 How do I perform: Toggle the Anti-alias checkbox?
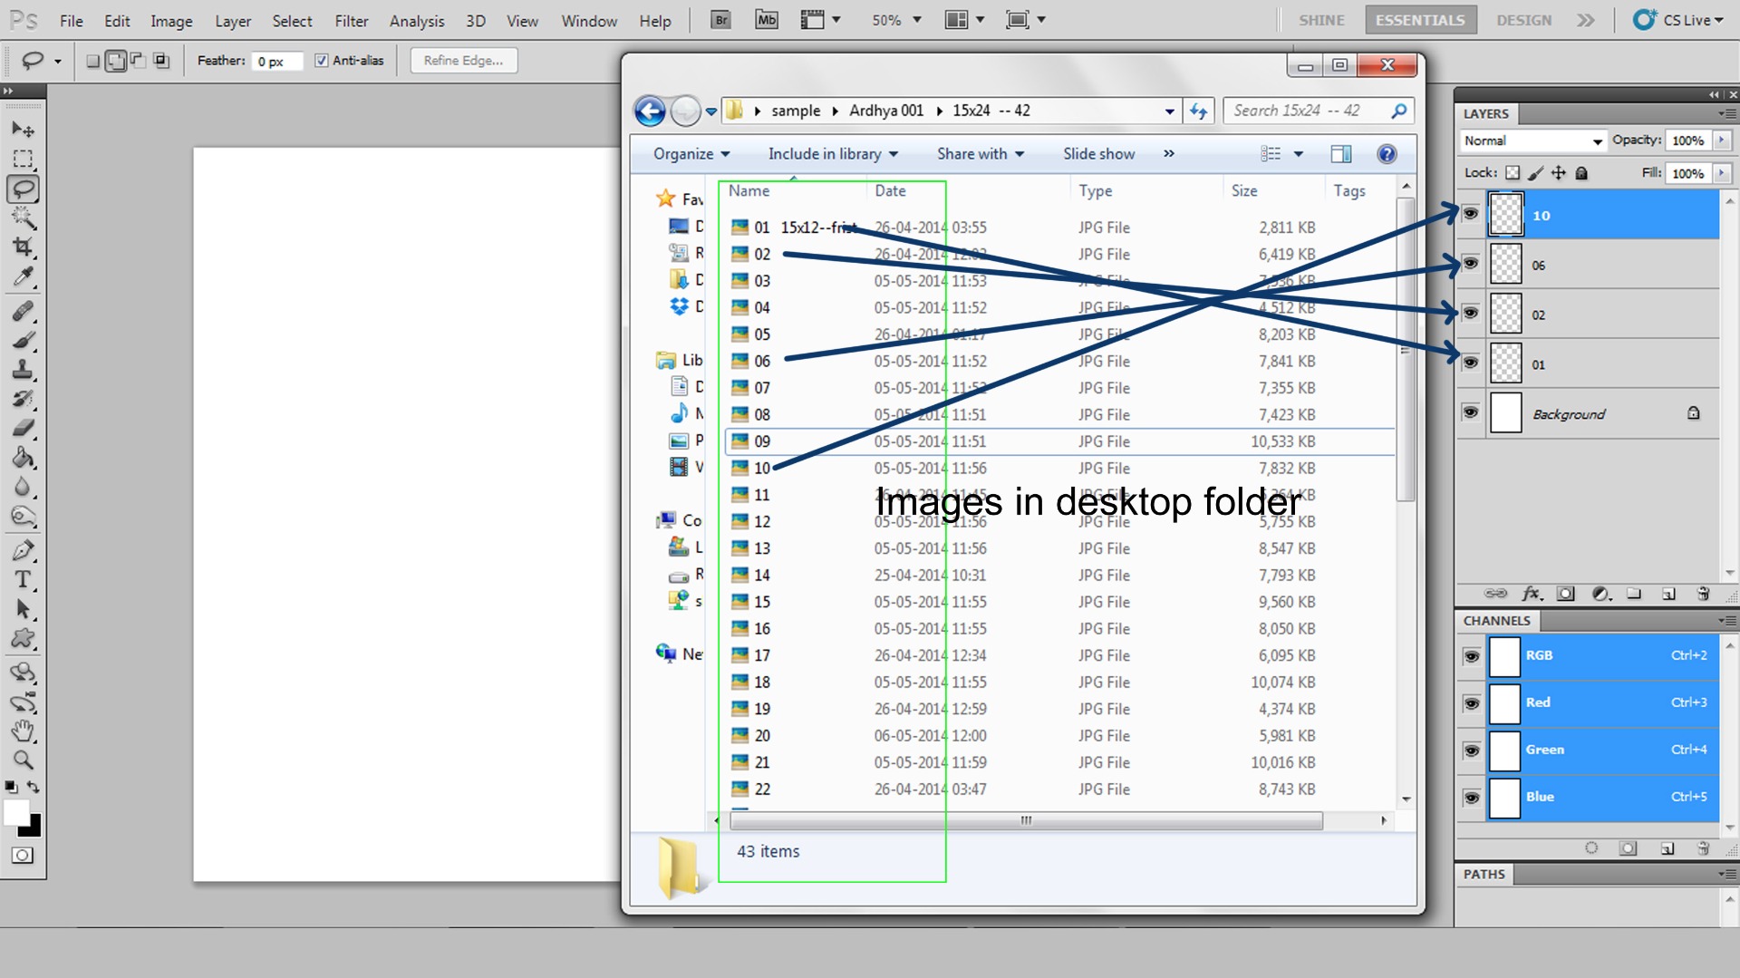[x=321, y=61]
